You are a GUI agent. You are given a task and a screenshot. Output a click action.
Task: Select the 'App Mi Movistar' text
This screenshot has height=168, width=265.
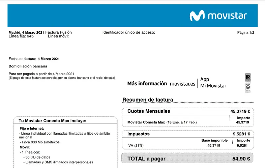pyautogui.click(x=213, y=83)
